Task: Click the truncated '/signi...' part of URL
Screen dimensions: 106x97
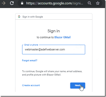Action: pyautogui.click(x=77, y=3)
